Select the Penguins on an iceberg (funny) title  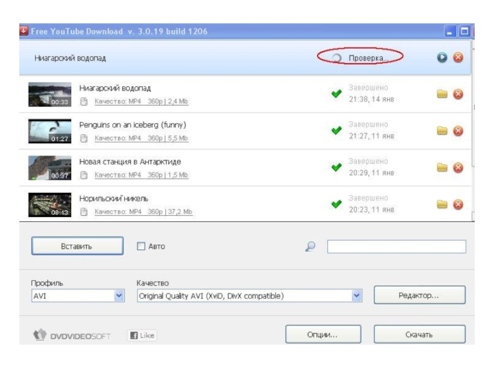(x=133, y=125)
